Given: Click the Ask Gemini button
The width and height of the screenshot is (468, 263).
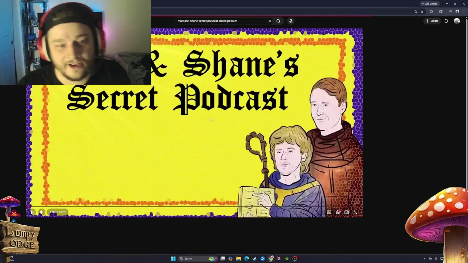Looking at the screenshot, I should coord(430,4).
